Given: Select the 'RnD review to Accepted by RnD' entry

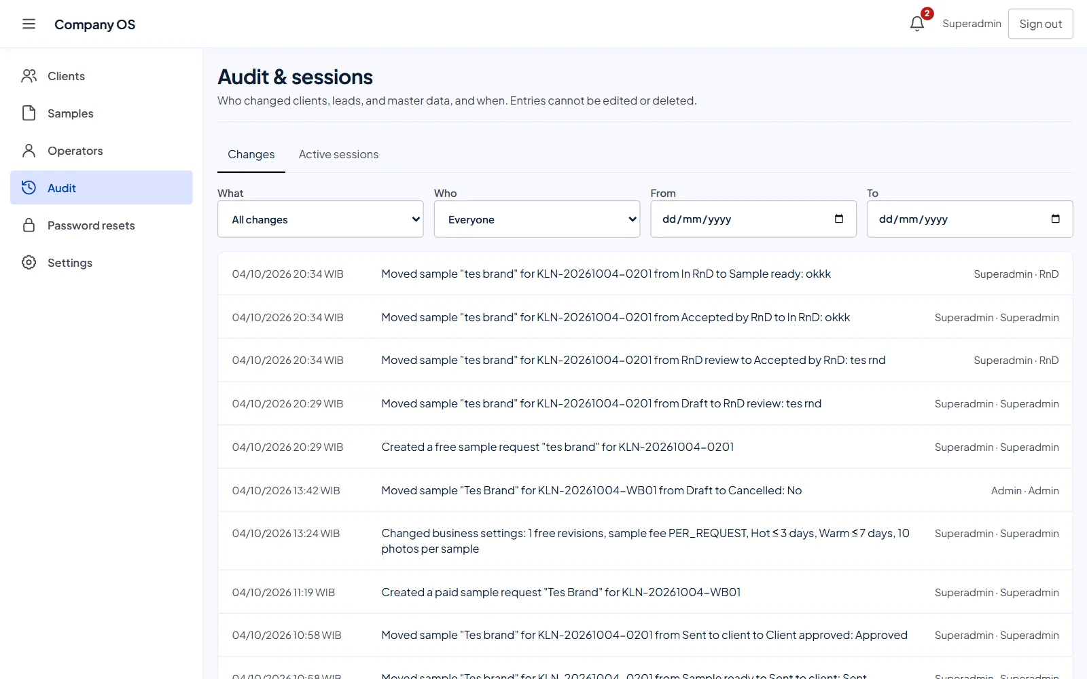Looking at the screenshot, I should pos(645,360).
